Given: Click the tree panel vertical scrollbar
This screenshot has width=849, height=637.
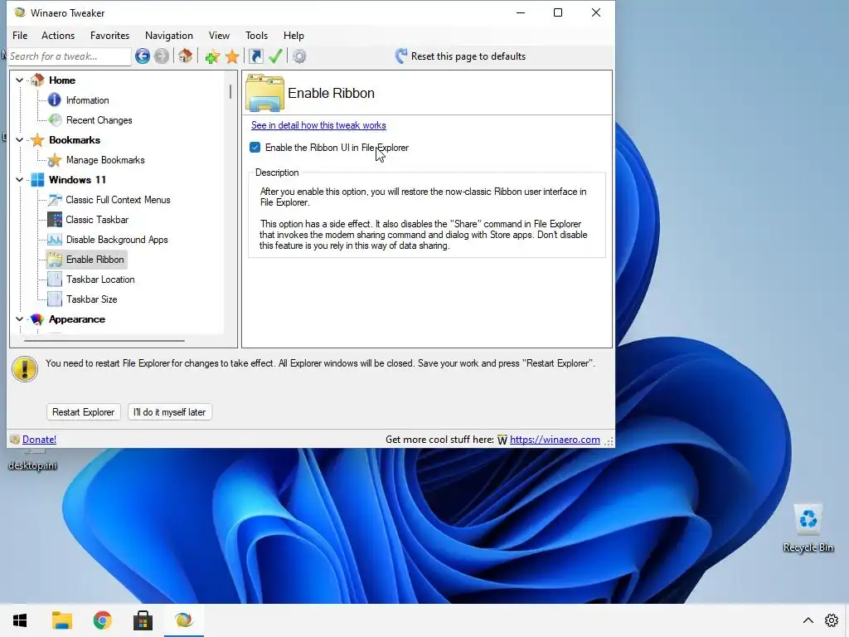Looking at the screenshot, I should 230,92.
